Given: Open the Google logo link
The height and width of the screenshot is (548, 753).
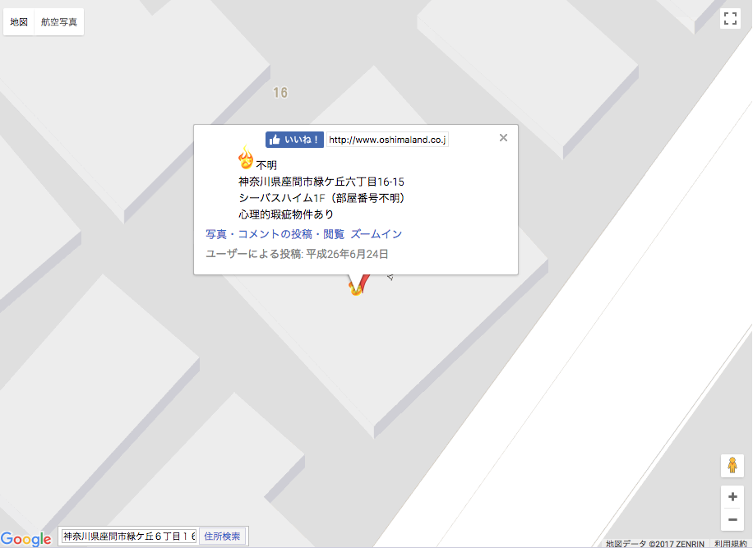Looking at the screenshot, I should (x=26, y=539).
